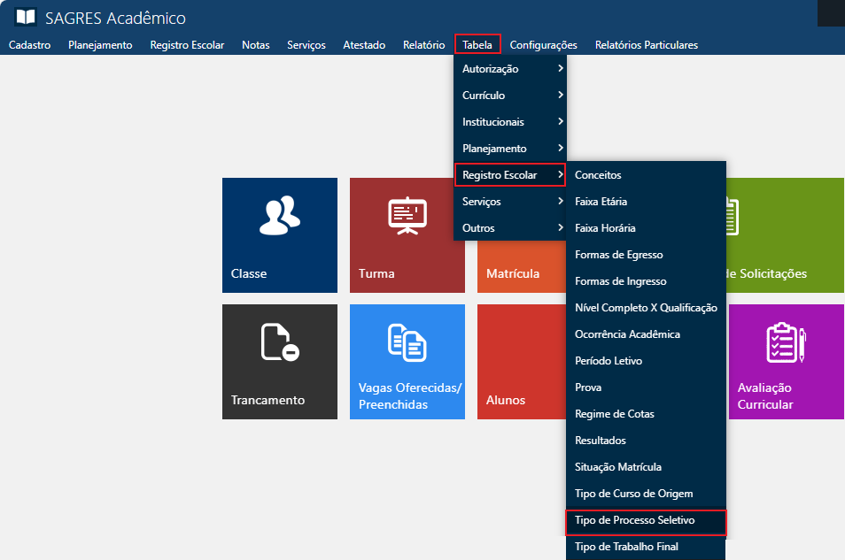Viewport: 845px width, 560px height.
Task: Open Vagas Oferecidas/Preenchidas icon
Action: (407, 341)
